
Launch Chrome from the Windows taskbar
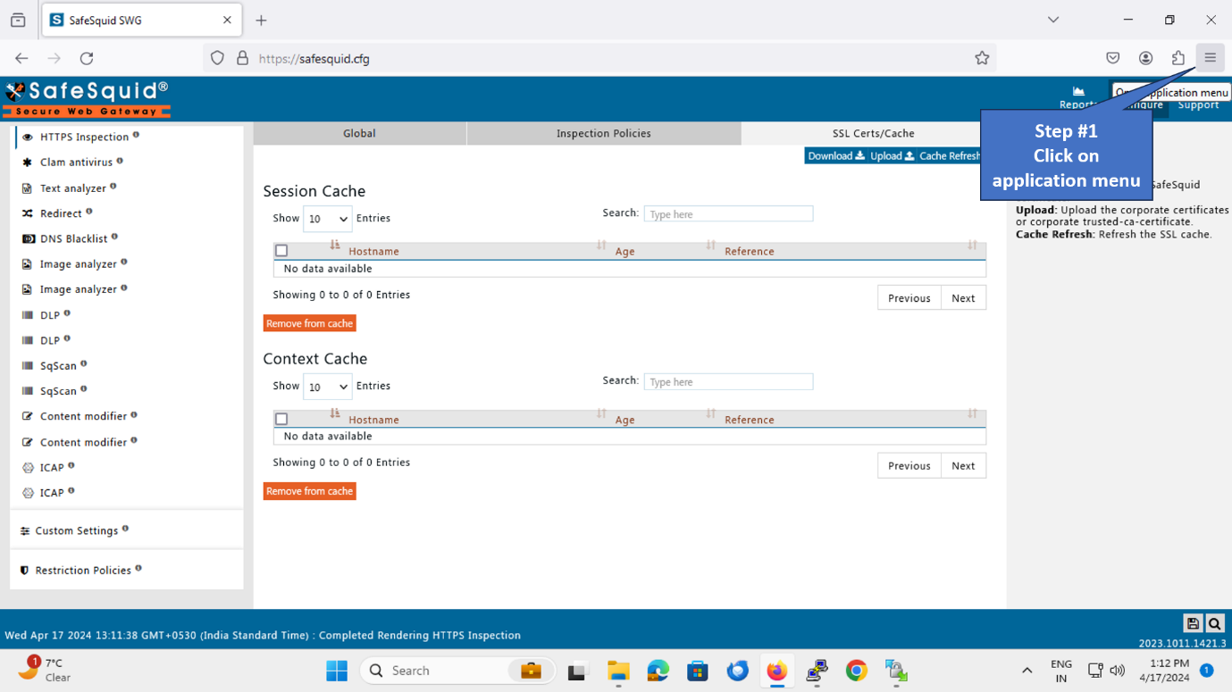856,671
